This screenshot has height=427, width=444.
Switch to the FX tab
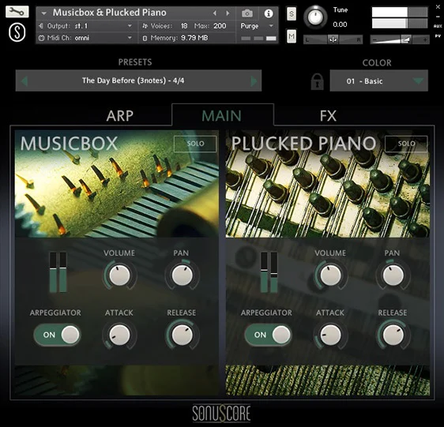coord(328,116)
